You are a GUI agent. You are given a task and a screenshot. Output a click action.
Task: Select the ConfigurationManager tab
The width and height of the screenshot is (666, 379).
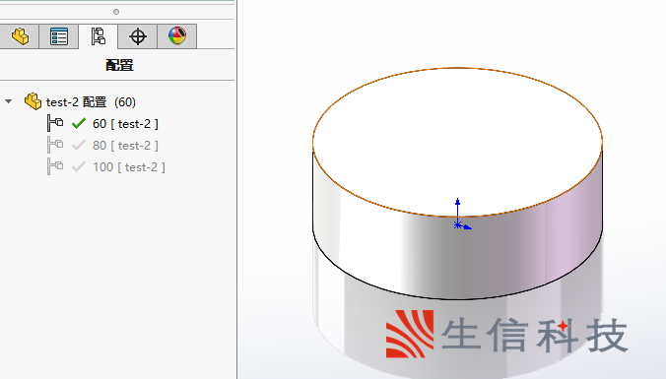99,36
